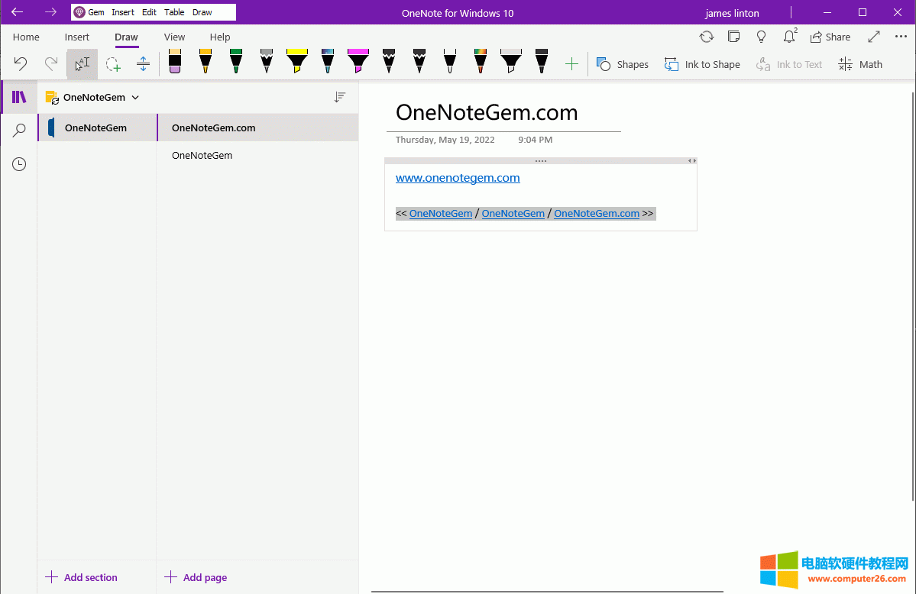Screen dimensions: 916x594
Task: Open the Help ribbon tab
Action: [220, 37]
